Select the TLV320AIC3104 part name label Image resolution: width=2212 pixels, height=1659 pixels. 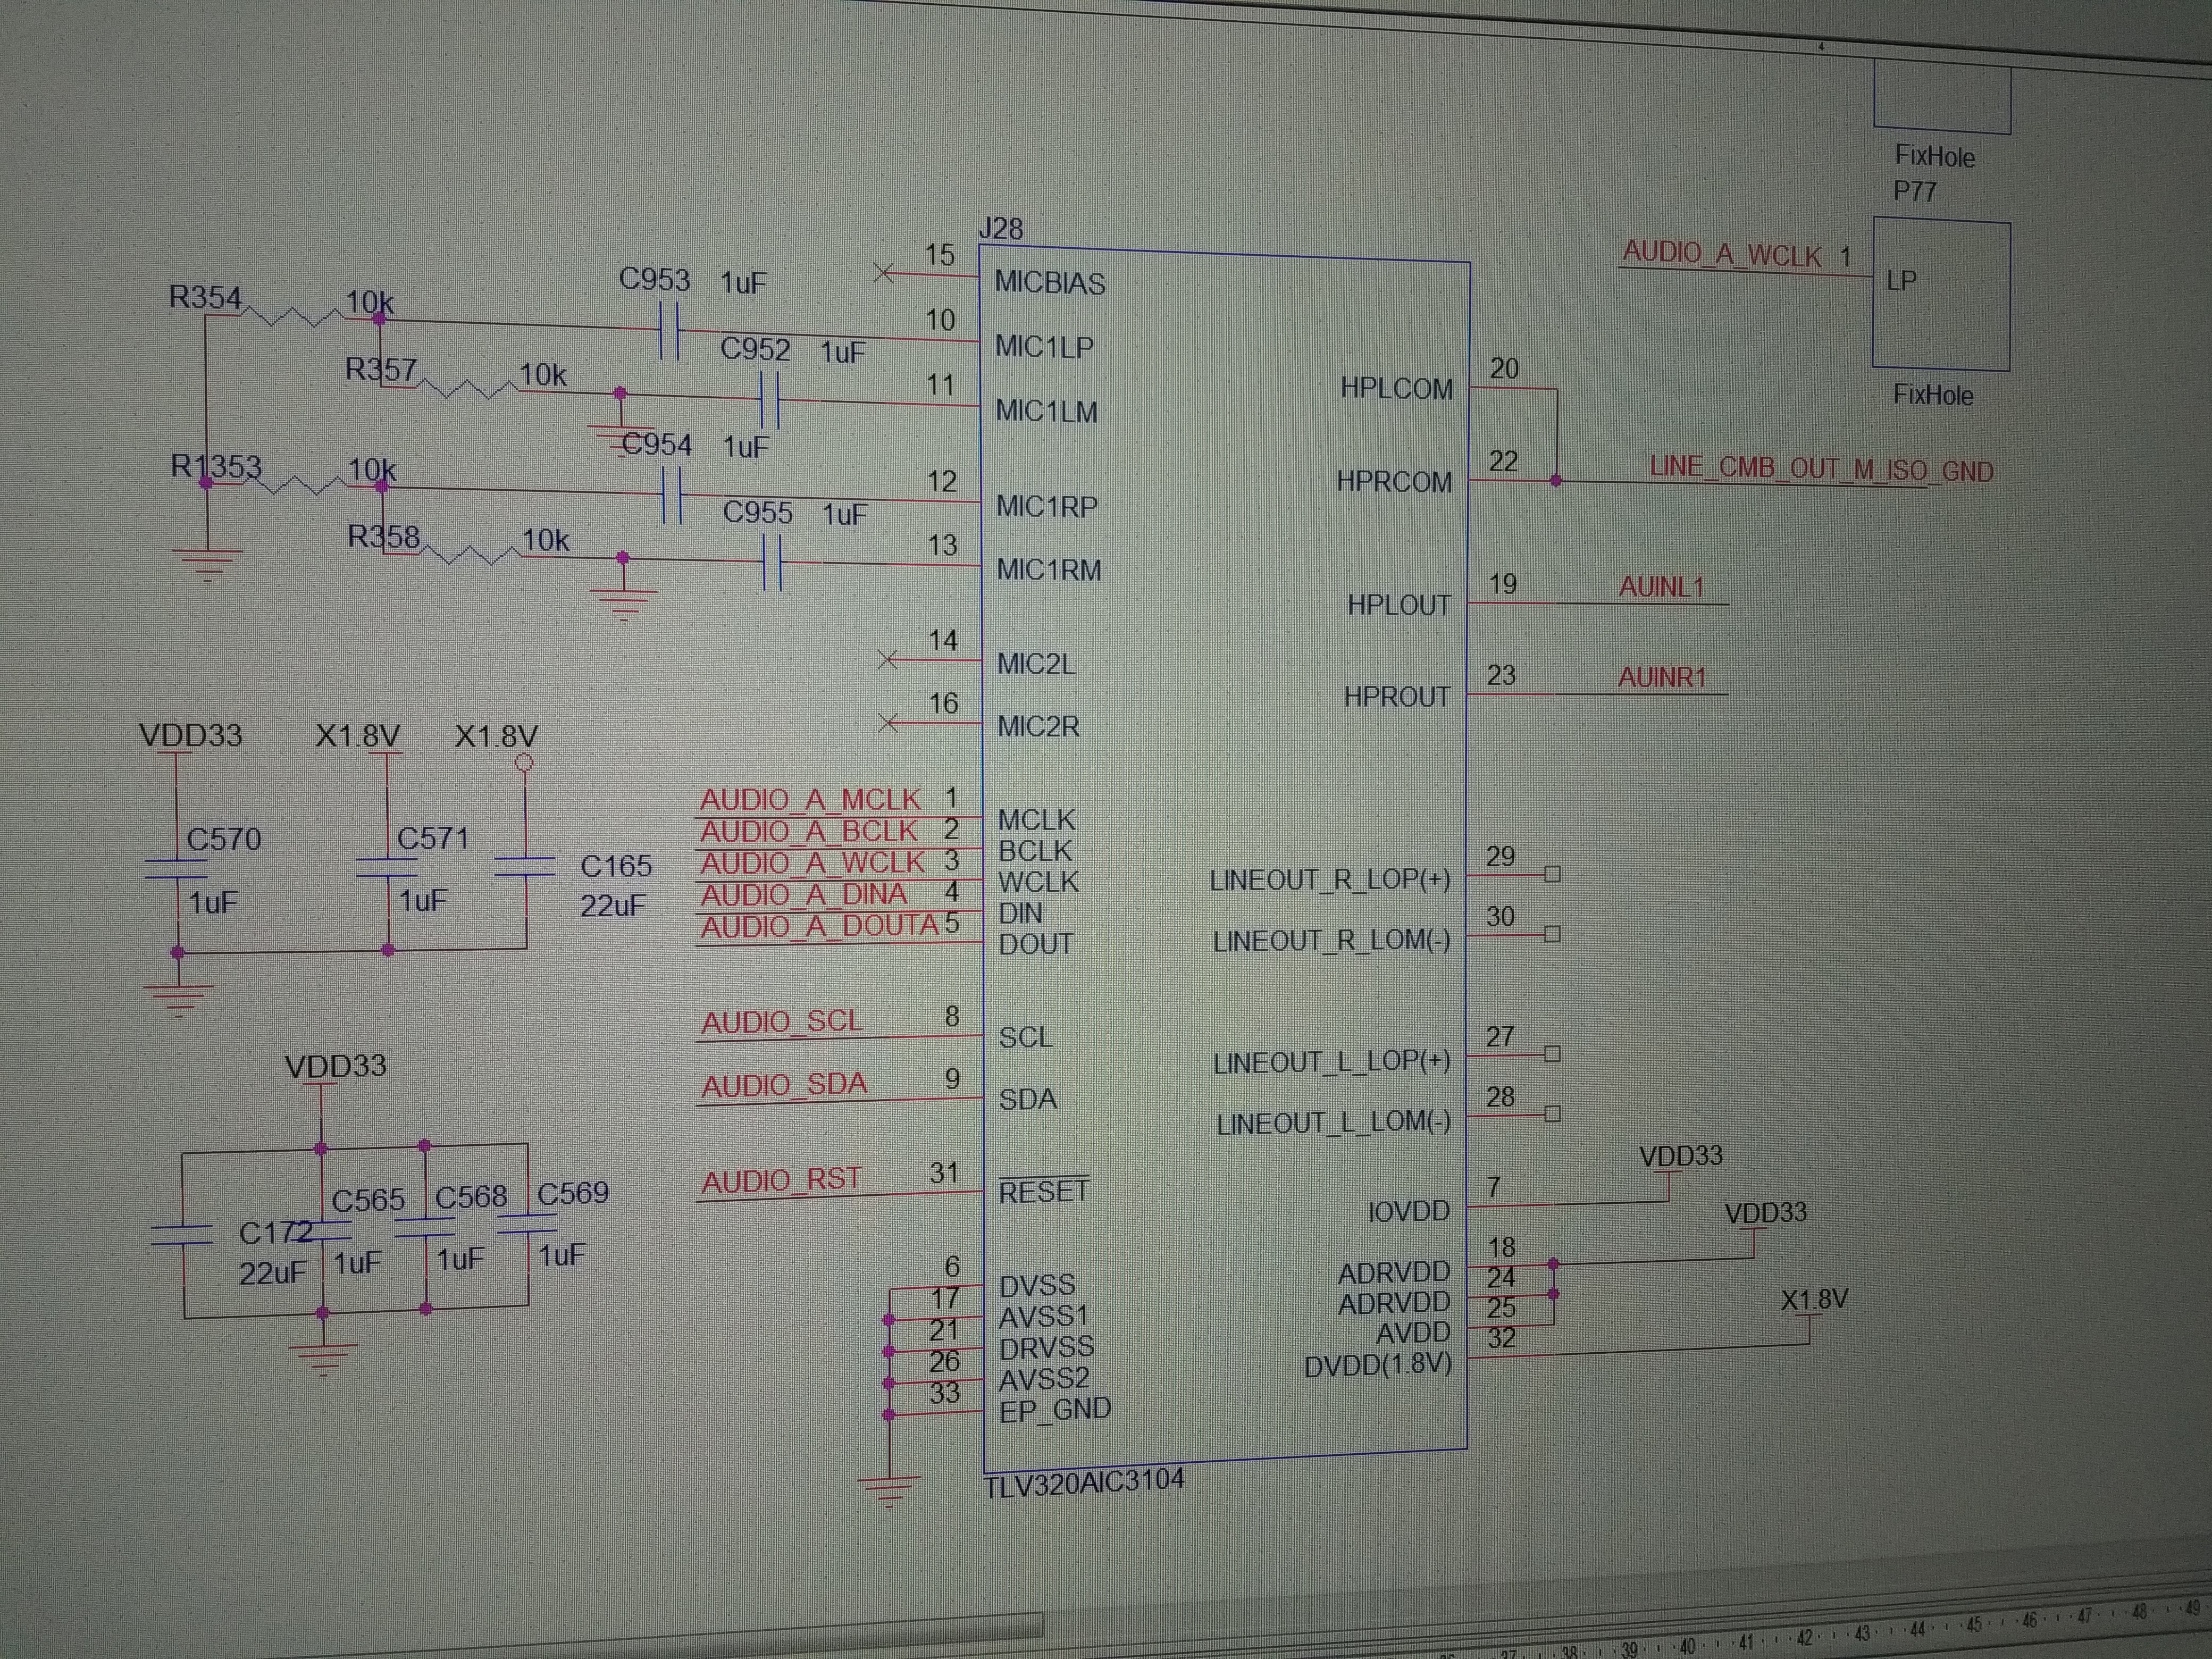tap(1084, 1481)
